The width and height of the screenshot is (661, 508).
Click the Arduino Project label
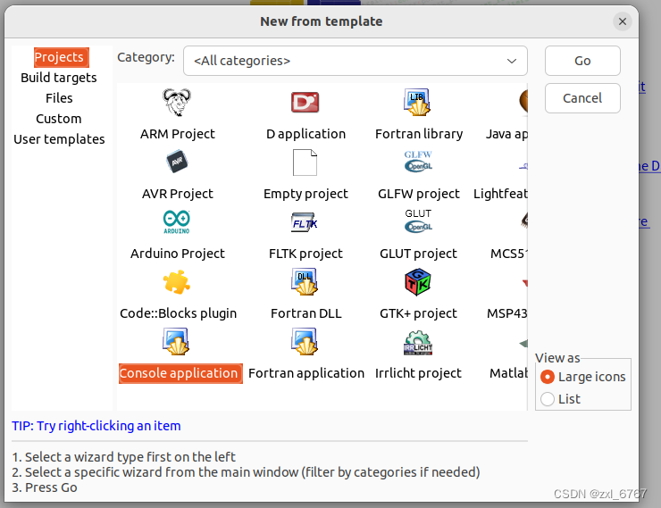[178, 254]
